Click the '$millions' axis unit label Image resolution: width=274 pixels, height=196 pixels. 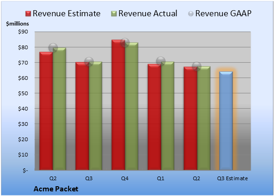click(18, 24)
